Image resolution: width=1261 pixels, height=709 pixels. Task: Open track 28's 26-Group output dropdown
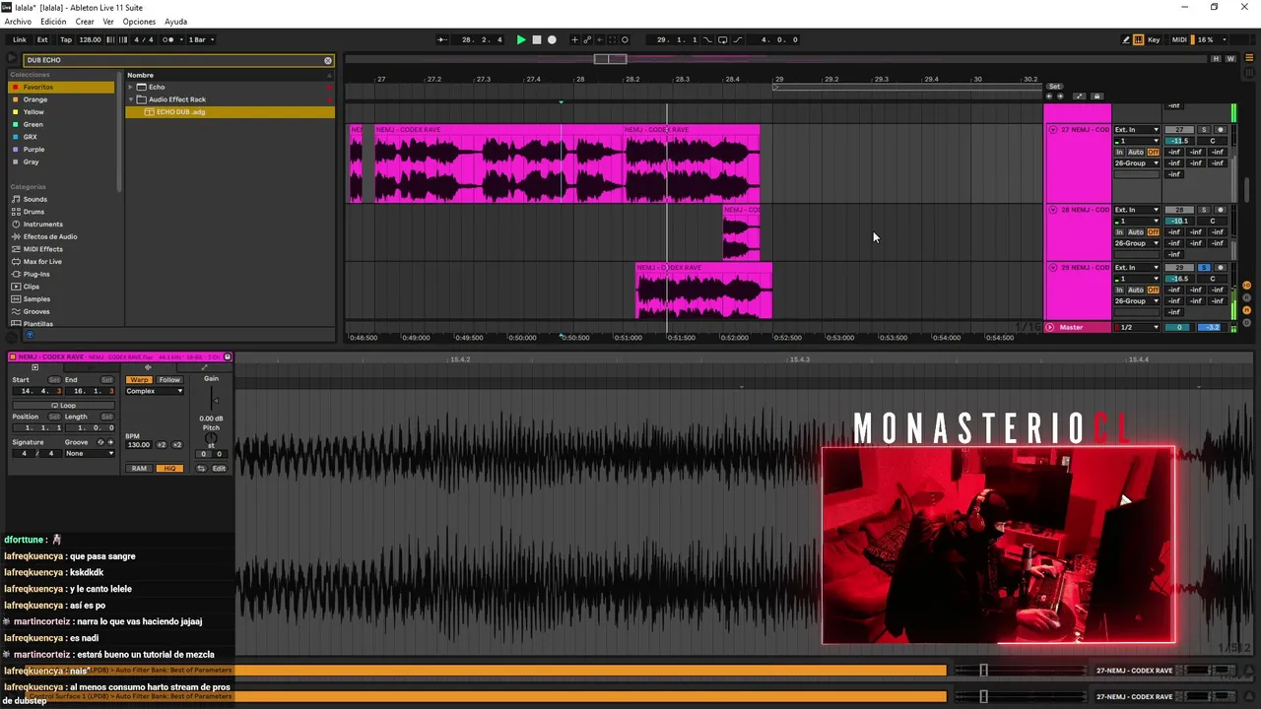pyautogui.click(x=1137, y=243)
